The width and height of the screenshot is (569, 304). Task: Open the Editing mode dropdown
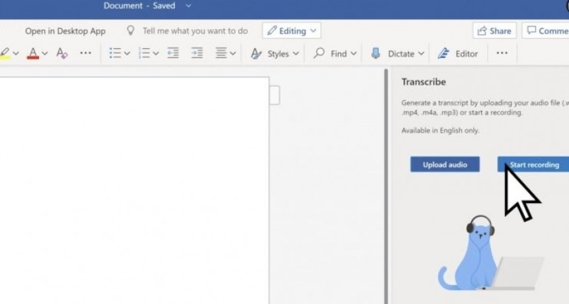pos(291,31)
